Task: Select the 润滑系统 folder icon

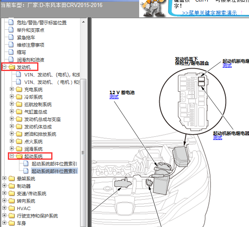Action: [19, 149]
